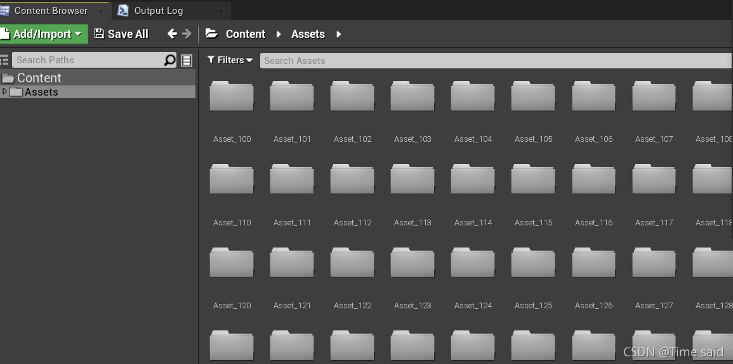Select the Asset_108 folder
Viewport: 733px width, 364px height.
coord(713,96)
